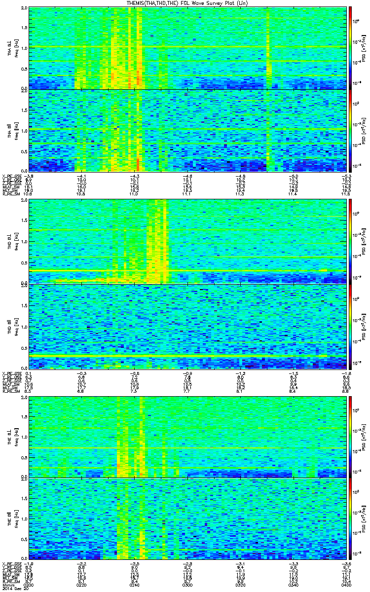Click the plot title 'THEMIS FGL Wave Survey Plot'
The height and width of the screenshot is (592, 370).
[x=187, y=3]
